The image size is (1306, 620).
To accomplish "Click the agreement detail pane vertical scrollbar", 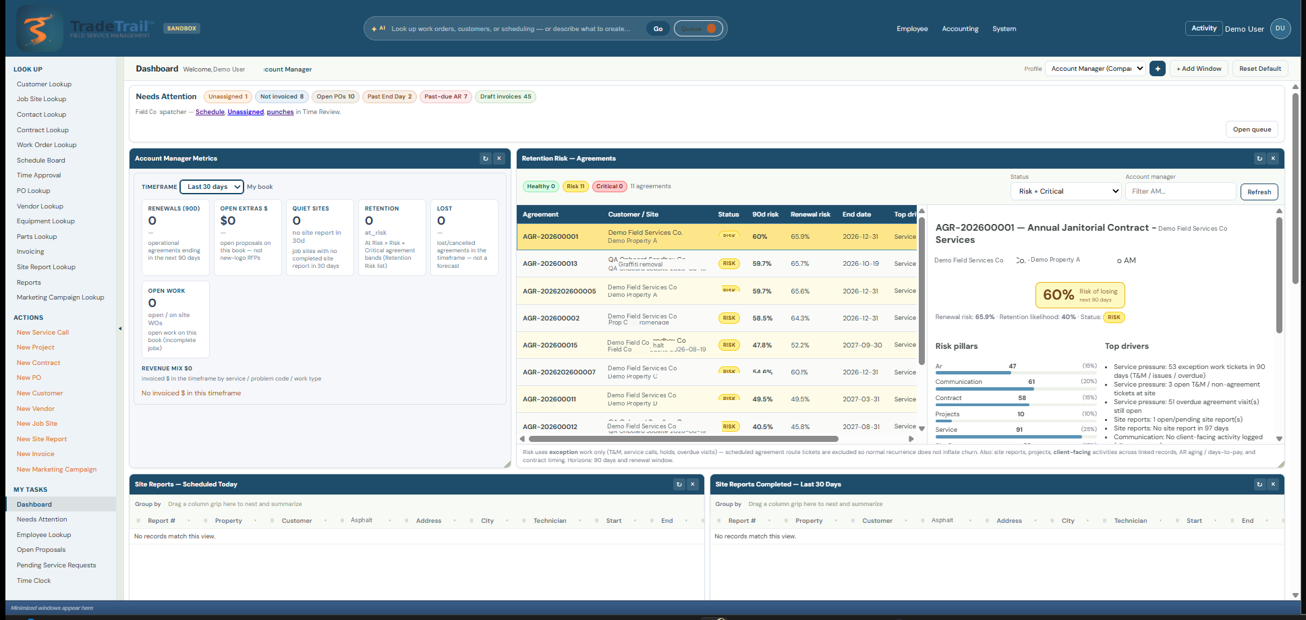I will click(x=1278, y=275).
